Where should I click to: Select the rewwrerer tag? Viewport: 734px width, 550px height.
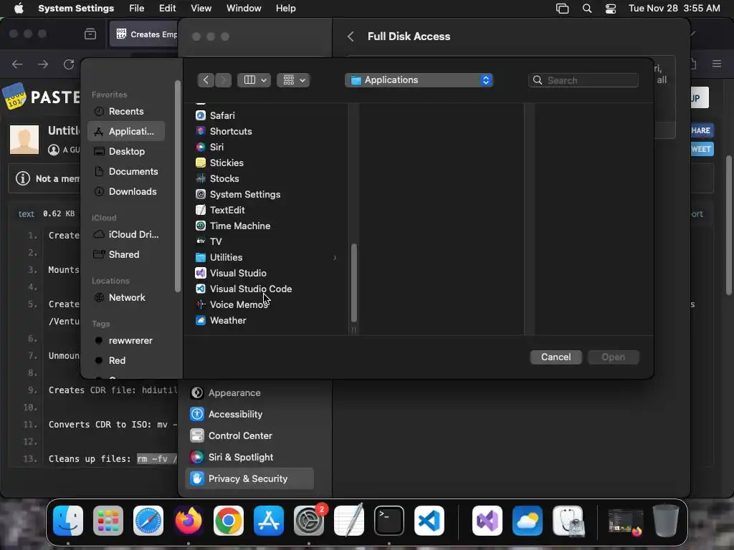coord(126,341)
